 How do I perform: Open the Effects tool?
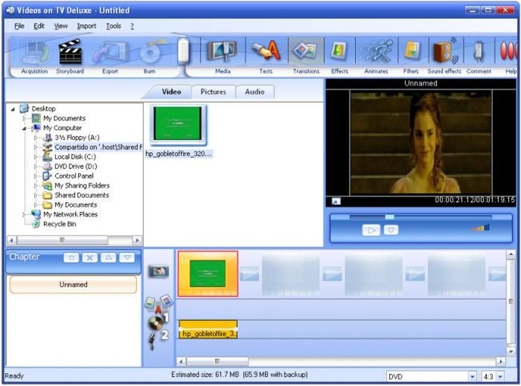340,57
